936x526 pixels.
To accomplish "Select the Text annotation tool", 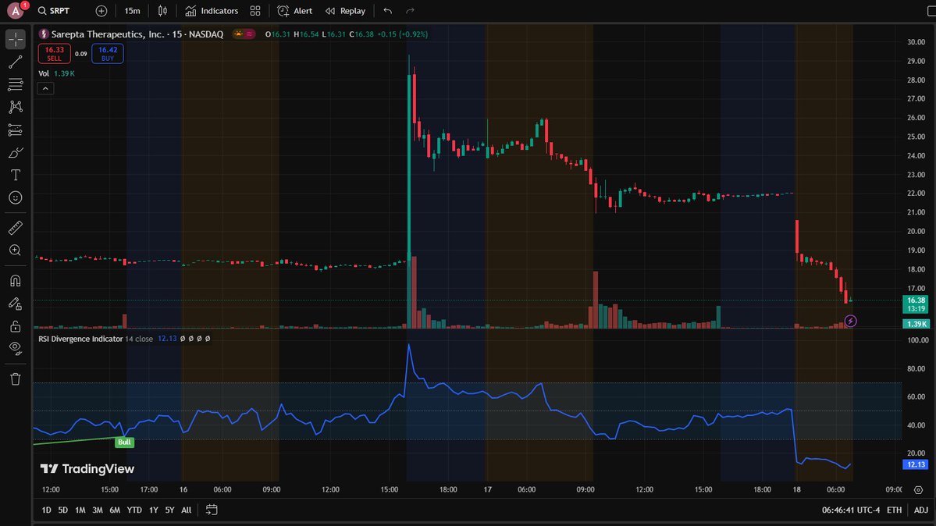I will [16, 175].
